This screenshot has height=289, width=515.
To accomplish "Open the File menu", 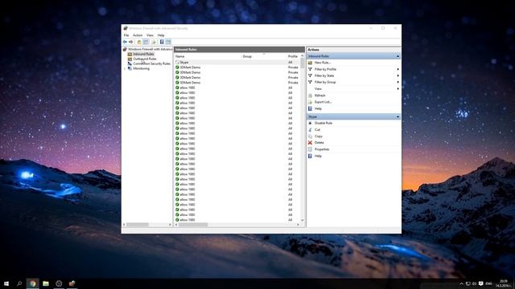I will (126, 35).
